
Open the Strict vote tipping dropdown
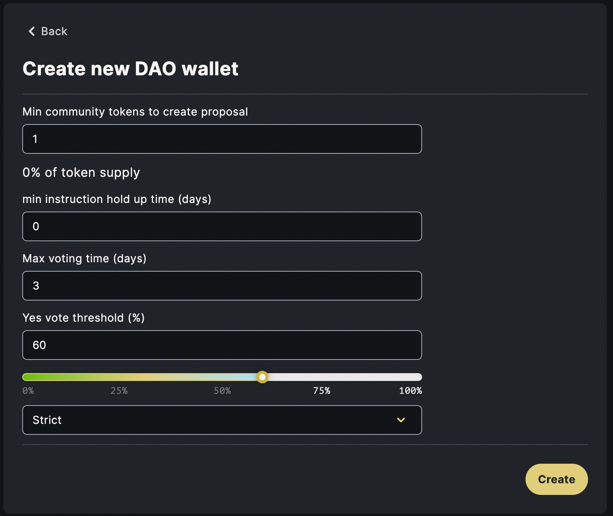[x=222, y=420]
